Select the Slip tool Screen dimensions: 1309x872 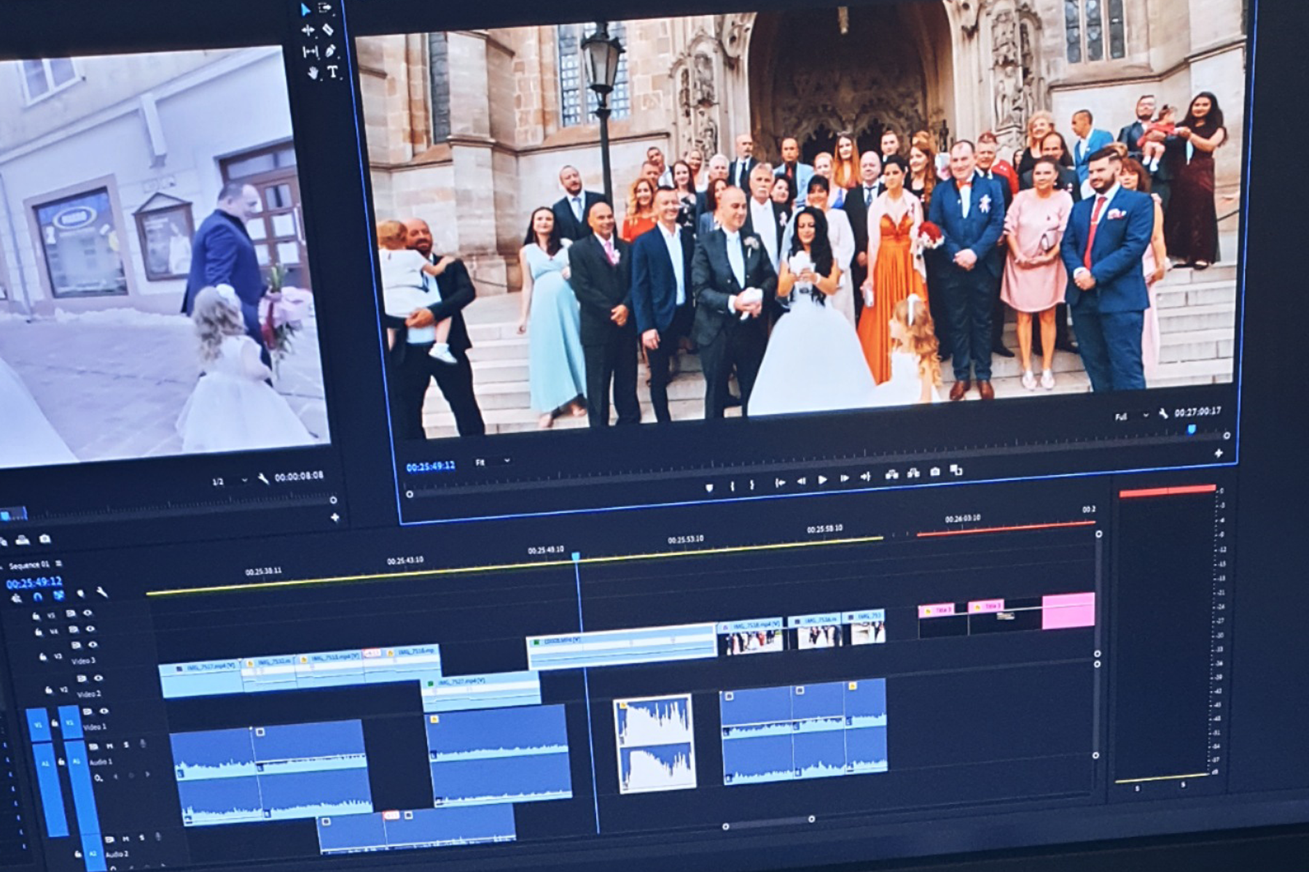coord(310,52)
